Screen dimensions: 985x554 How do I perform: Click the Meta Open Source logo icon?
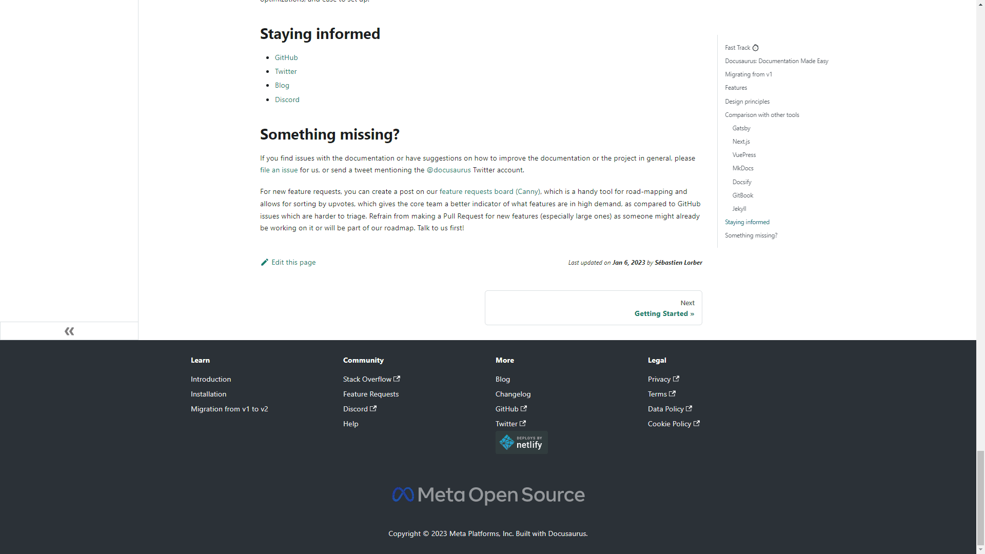pyautogui.click(x=403, y=494)
